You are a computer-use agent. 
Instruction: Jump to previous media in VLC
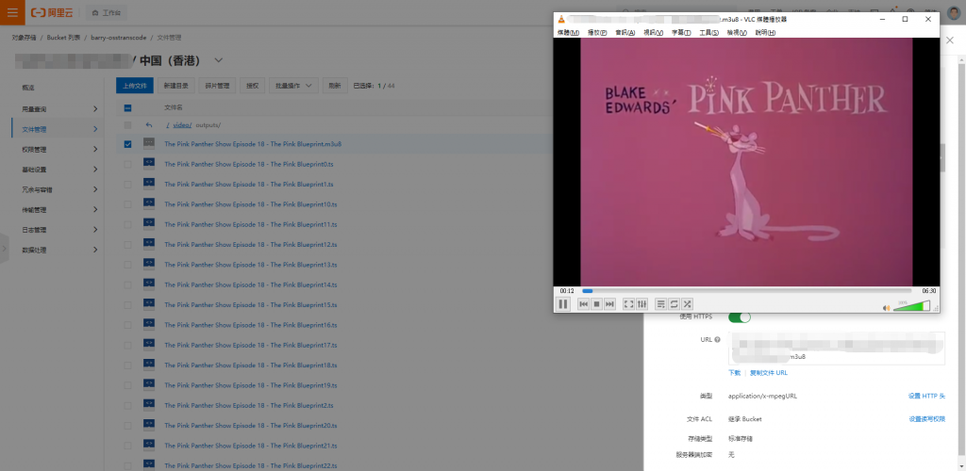583,303
